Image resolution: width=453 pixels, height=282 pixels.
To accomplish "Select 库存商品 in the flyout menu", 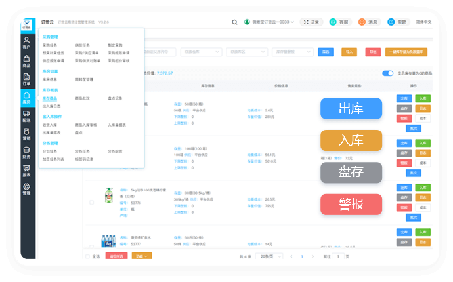I will [50, 98].
